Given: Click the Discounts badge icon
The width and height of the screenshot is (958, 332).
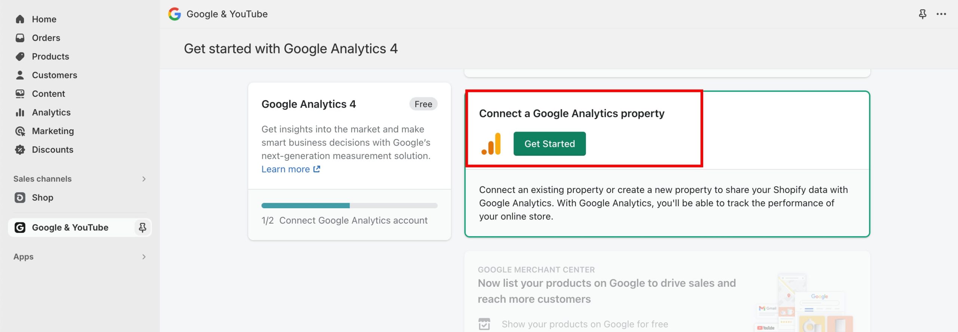Looking at the screenshot, I should click(20, 150).
